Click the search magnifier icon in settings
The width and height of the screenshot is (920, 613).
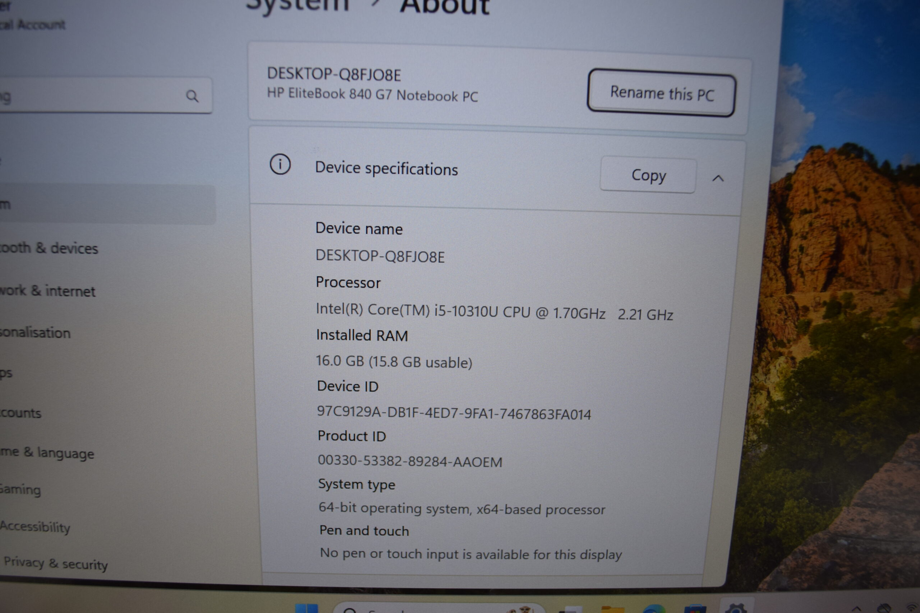tap(192, 96)
